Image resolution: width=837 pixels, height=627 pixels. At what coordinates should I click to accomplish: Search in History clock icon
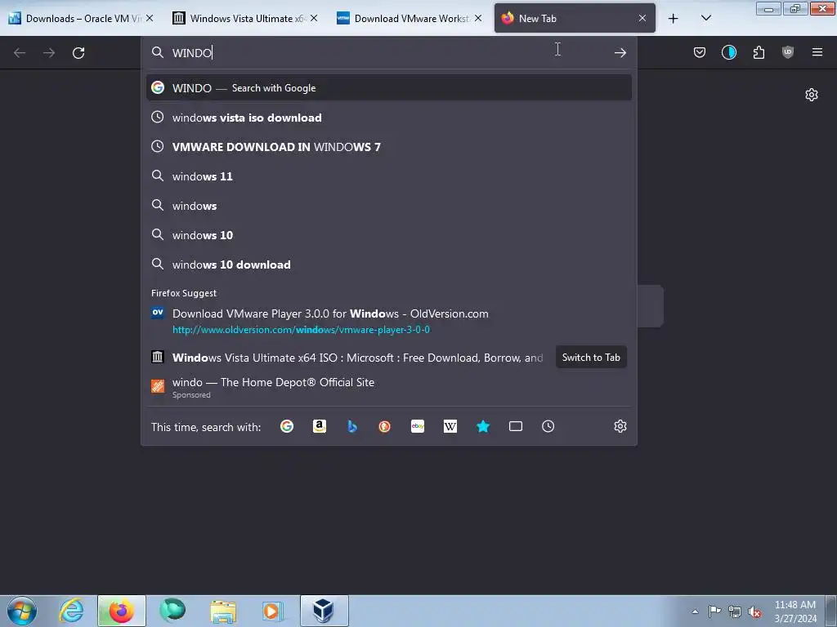tap(548, 426)
